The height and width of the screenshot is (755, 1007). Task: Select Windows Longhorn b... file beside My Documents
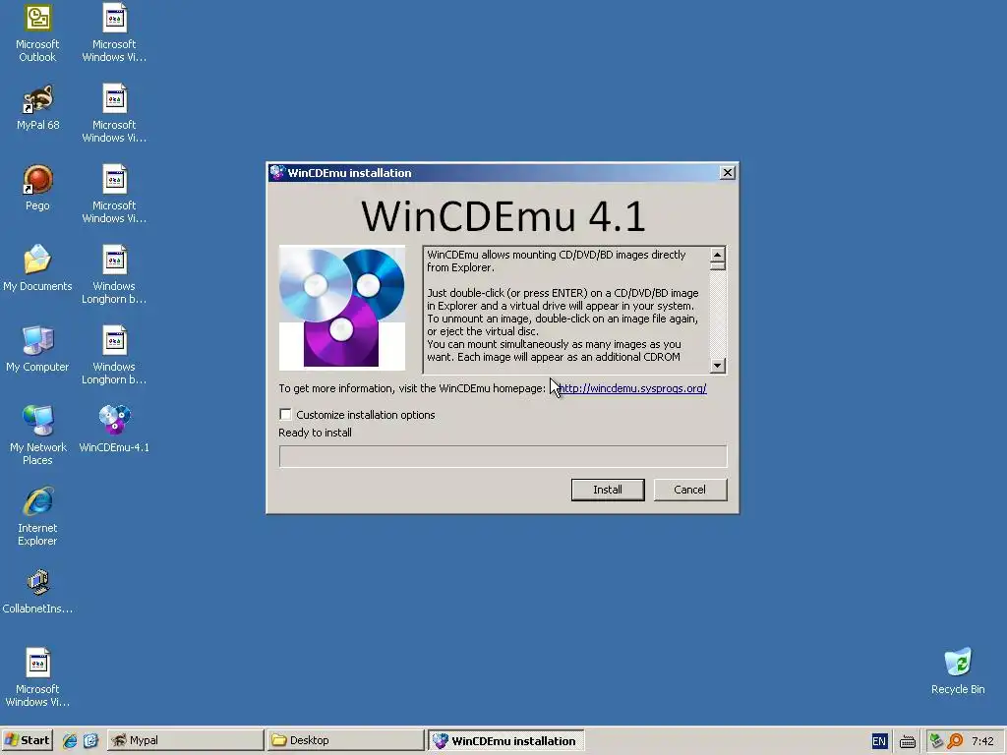tap(114, 275)
